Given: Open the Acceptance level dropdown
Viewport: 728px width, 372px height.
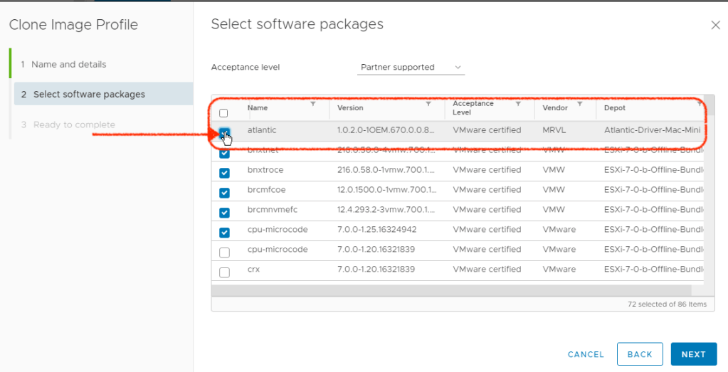Looking at the screenshot, I should [411, 68].
